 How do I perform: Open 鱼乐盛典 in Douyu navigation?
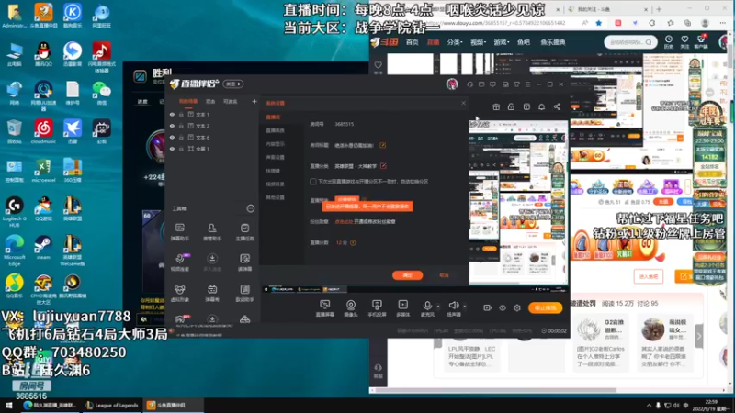click(553, 42)
